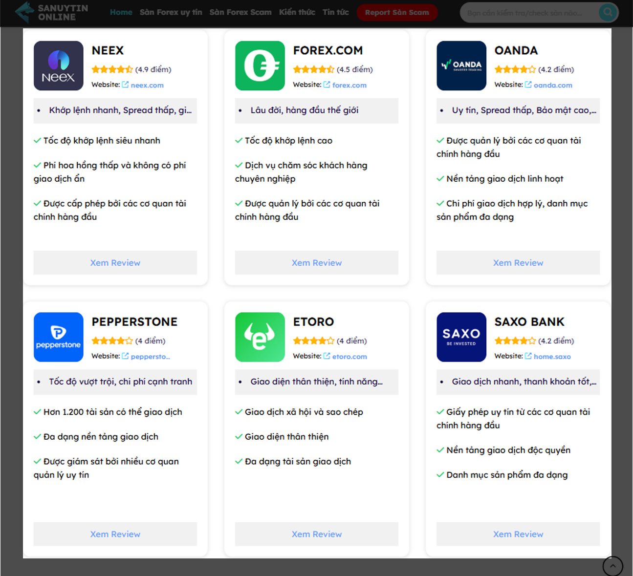Click the external link icon beside neex.com

pos(126,85)
